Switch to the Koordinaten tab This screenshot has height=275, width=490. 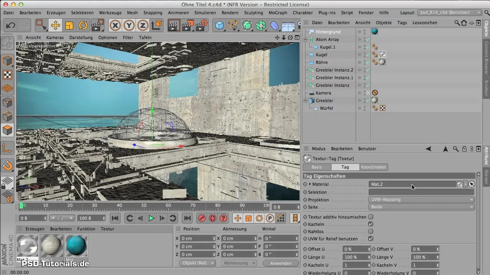tap(374, 167)
